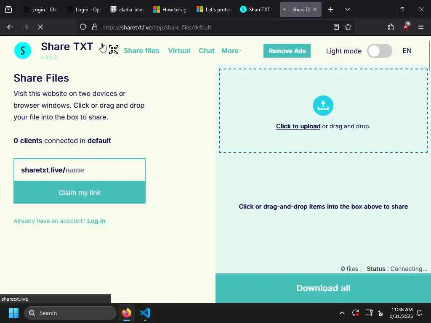Follow the Log in link

point(96,221)
